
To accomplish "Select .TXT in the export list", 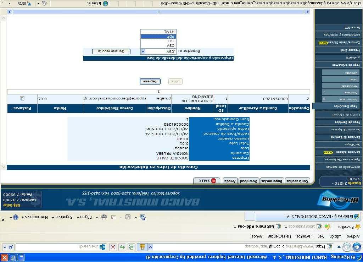I will [158, 41].
